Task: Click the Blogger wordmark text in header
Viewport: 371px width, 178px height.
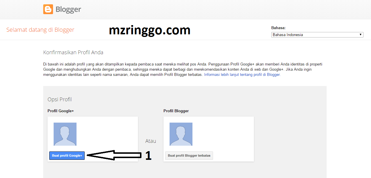Action: point(68,10)
